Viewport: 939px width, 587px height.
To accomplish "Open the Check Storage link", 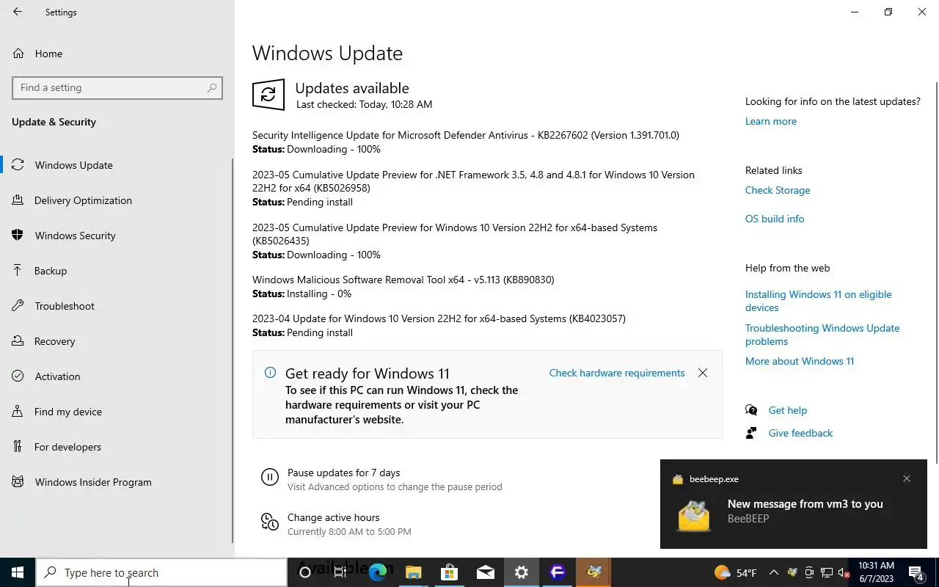I will tap(778, 190).
